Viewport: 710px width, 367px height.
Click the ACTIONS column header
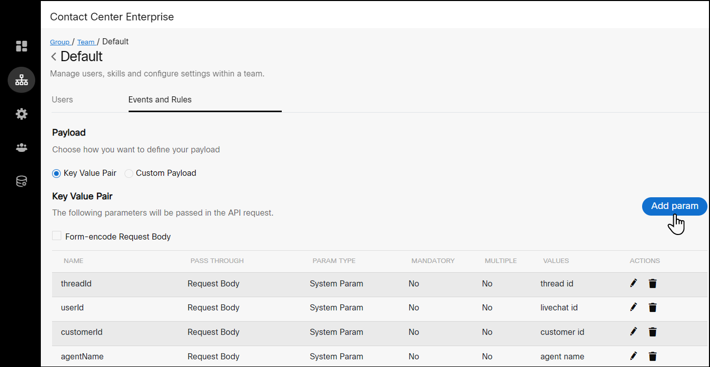[x=645, y=260]
